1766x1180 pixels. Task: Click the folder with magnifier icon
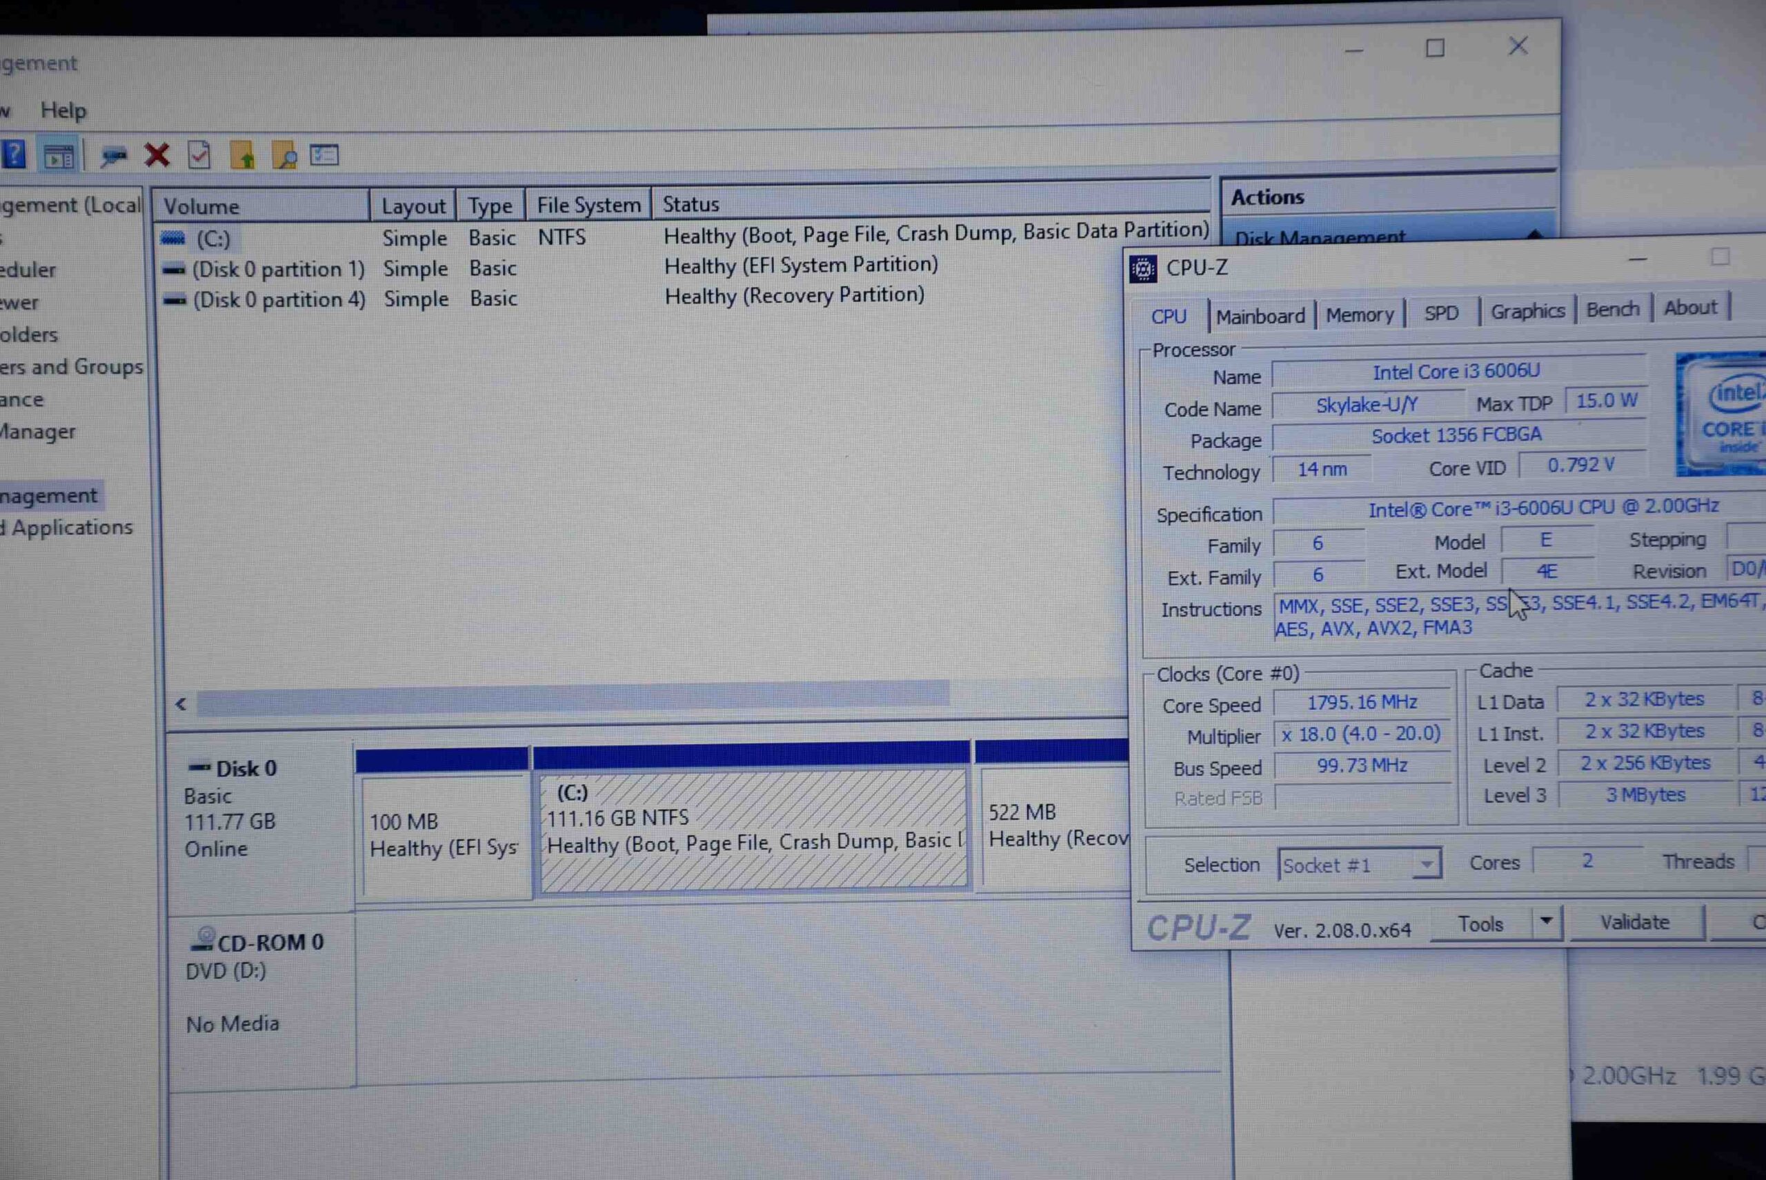pos(284,155)
